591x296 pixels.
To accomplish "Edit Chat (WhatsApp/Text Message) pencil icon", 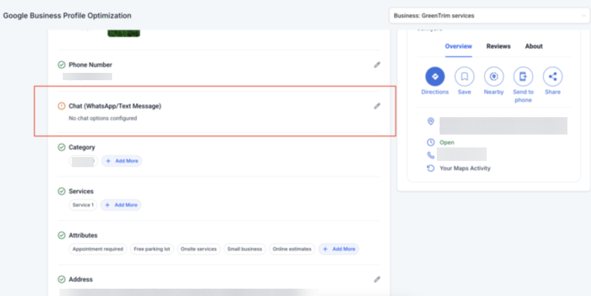I will pos(377,106).
